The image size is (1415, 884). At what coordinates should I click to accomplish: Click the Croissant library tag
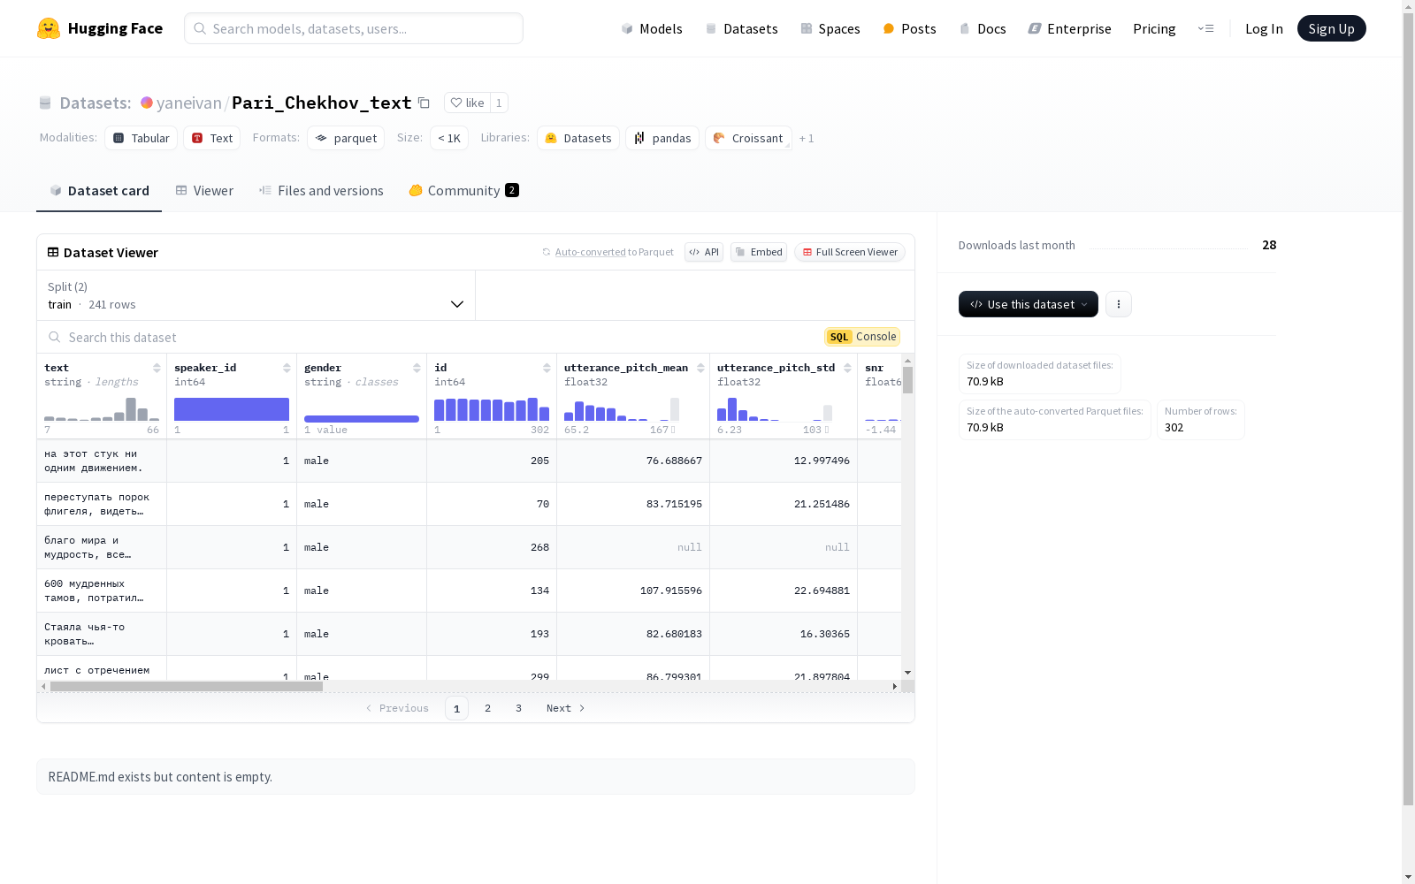pos(748,138)
